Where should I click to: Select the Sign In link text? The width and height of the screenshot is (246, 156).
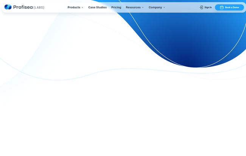[208, 7]
